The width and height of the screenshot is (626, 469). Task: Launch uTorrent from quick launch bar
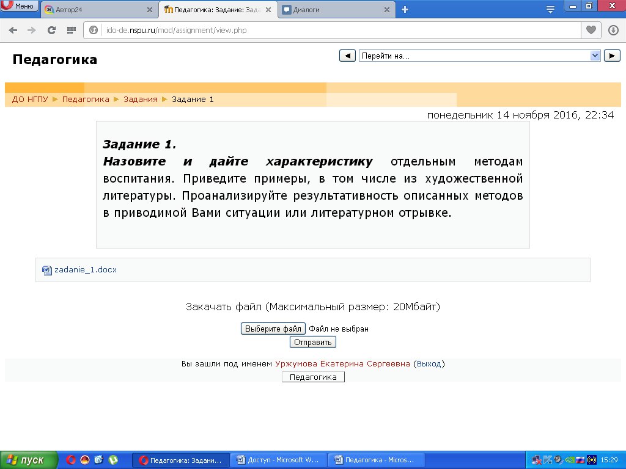tap(113, 460)
